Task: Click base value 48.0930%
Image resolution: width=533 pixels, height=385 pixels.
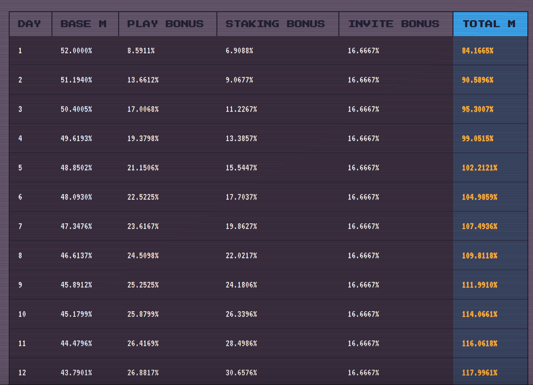Action: click(x=76, y=197)
